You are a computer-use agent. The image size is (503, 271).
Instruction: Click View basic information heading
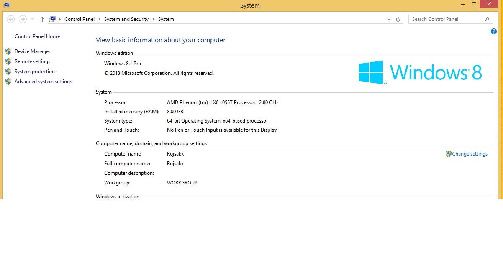pos(161,40)
